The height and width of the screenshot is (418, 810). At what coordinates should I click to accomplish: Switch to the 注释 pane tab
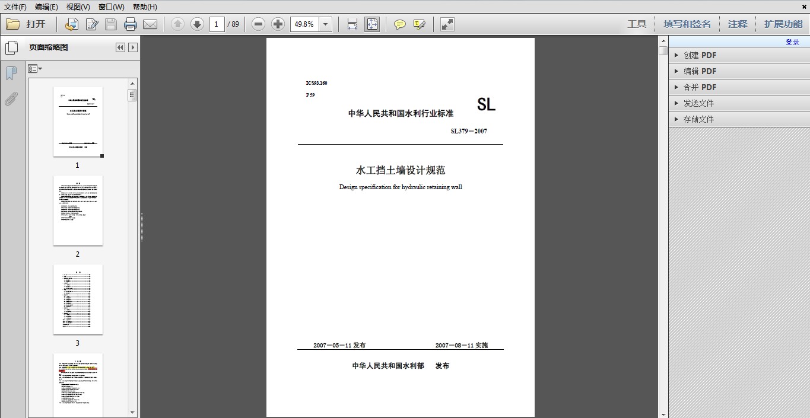point(738,24)
